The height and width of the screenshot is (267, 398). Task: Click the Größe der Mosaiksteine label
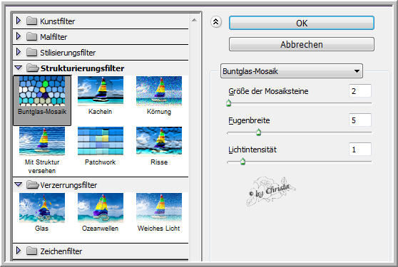(x=268, y=91)
